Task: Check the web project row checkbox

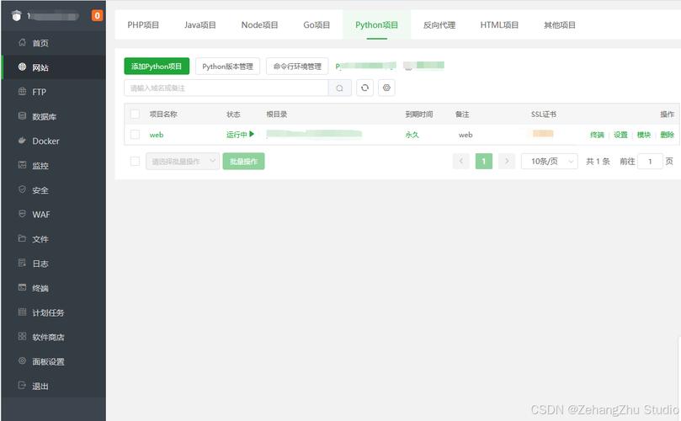Action: pyautogui.click(x=135, y=135)
